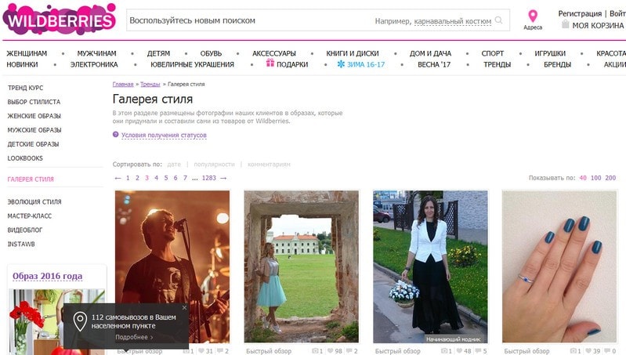Click heart icon with 98 likes

coord(330,351)
